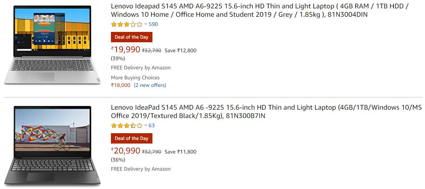Click the ₹18,000 buying choices price
The height and width of the screenshot is (189, 425).
click(121, 85)
